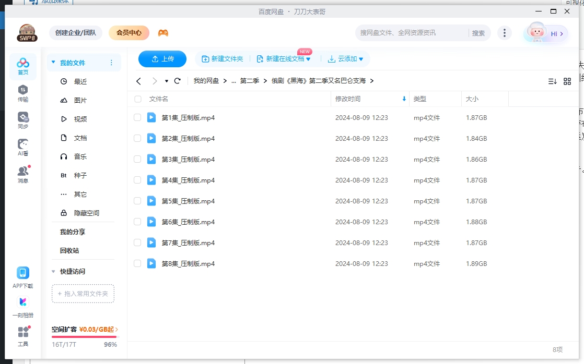
Task: Expand the navigation history dropdown arrow
Action: (x=167, y=81)
